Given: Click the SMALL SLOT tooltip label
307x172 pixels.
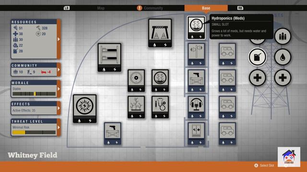Looking at the screenshot, I should tap(220, 24).
